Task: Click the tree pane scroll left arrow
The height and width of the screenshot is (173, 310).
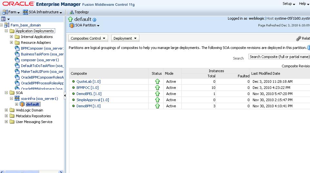Action: coord(2,172)
